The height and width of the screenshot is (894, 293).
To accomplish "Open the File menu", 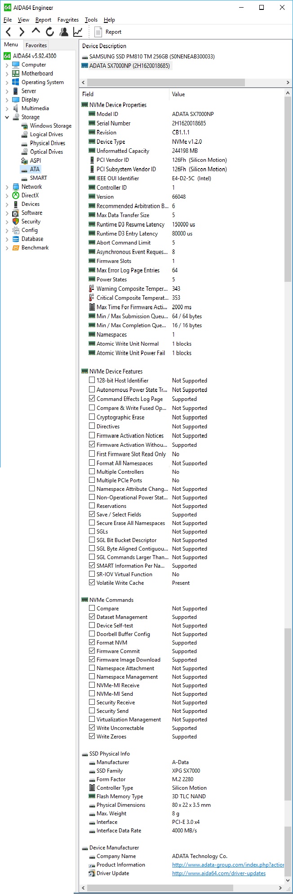I will click(8, 20).
